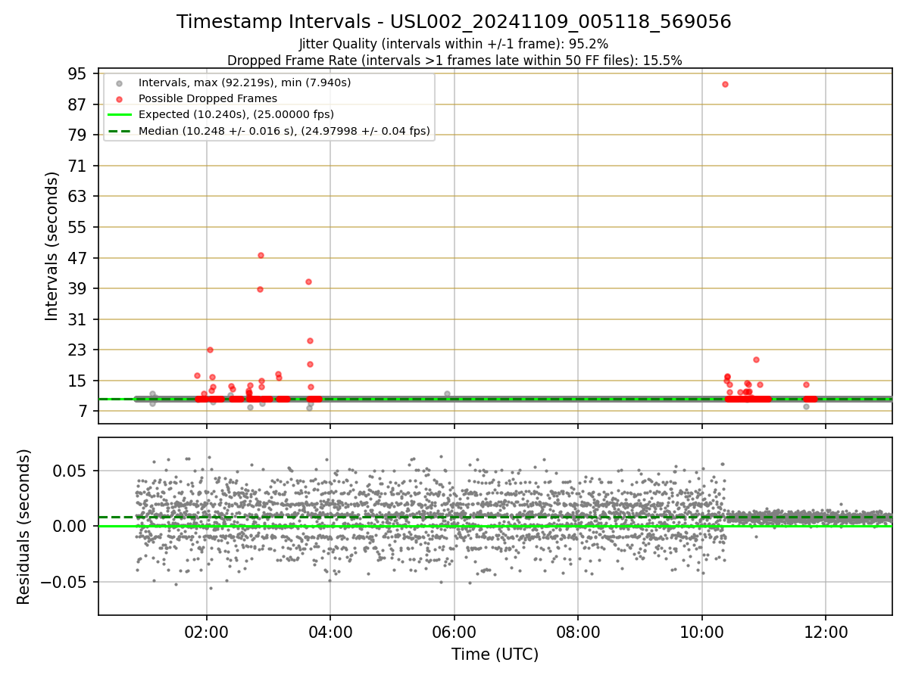Click the x-axis tick label 02:00

tap(207, 631)
